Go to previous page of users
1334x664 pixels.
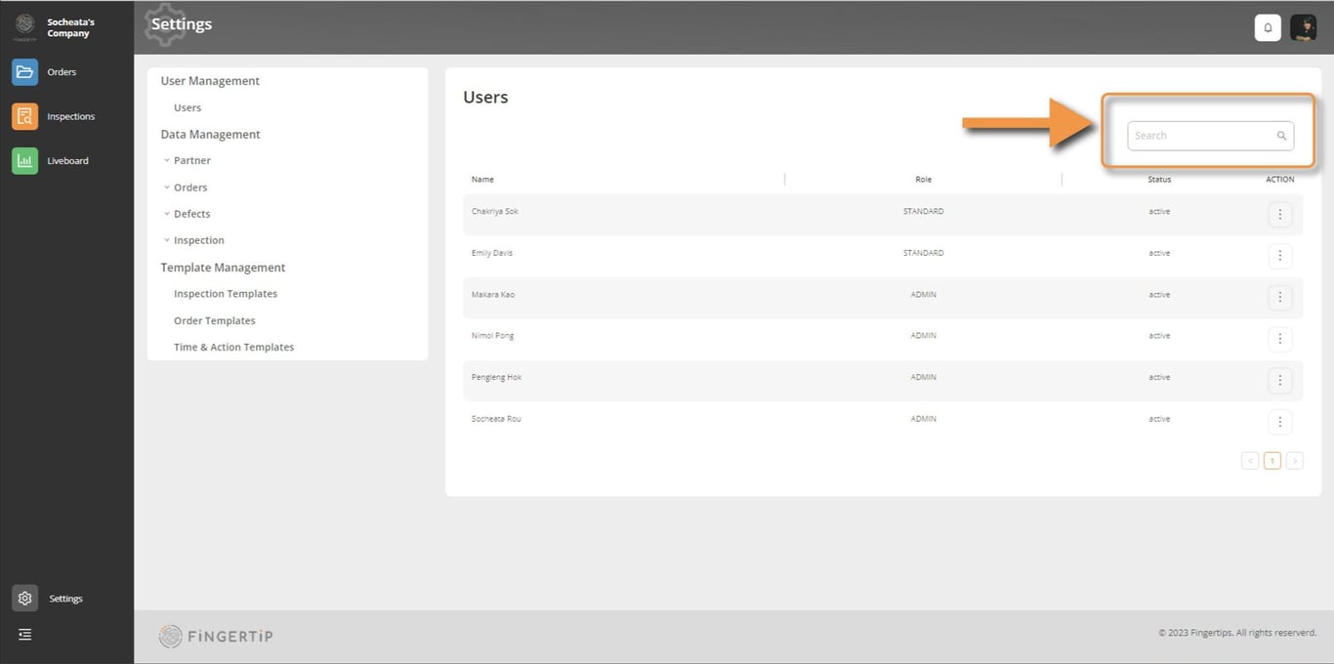(1250, 461)
